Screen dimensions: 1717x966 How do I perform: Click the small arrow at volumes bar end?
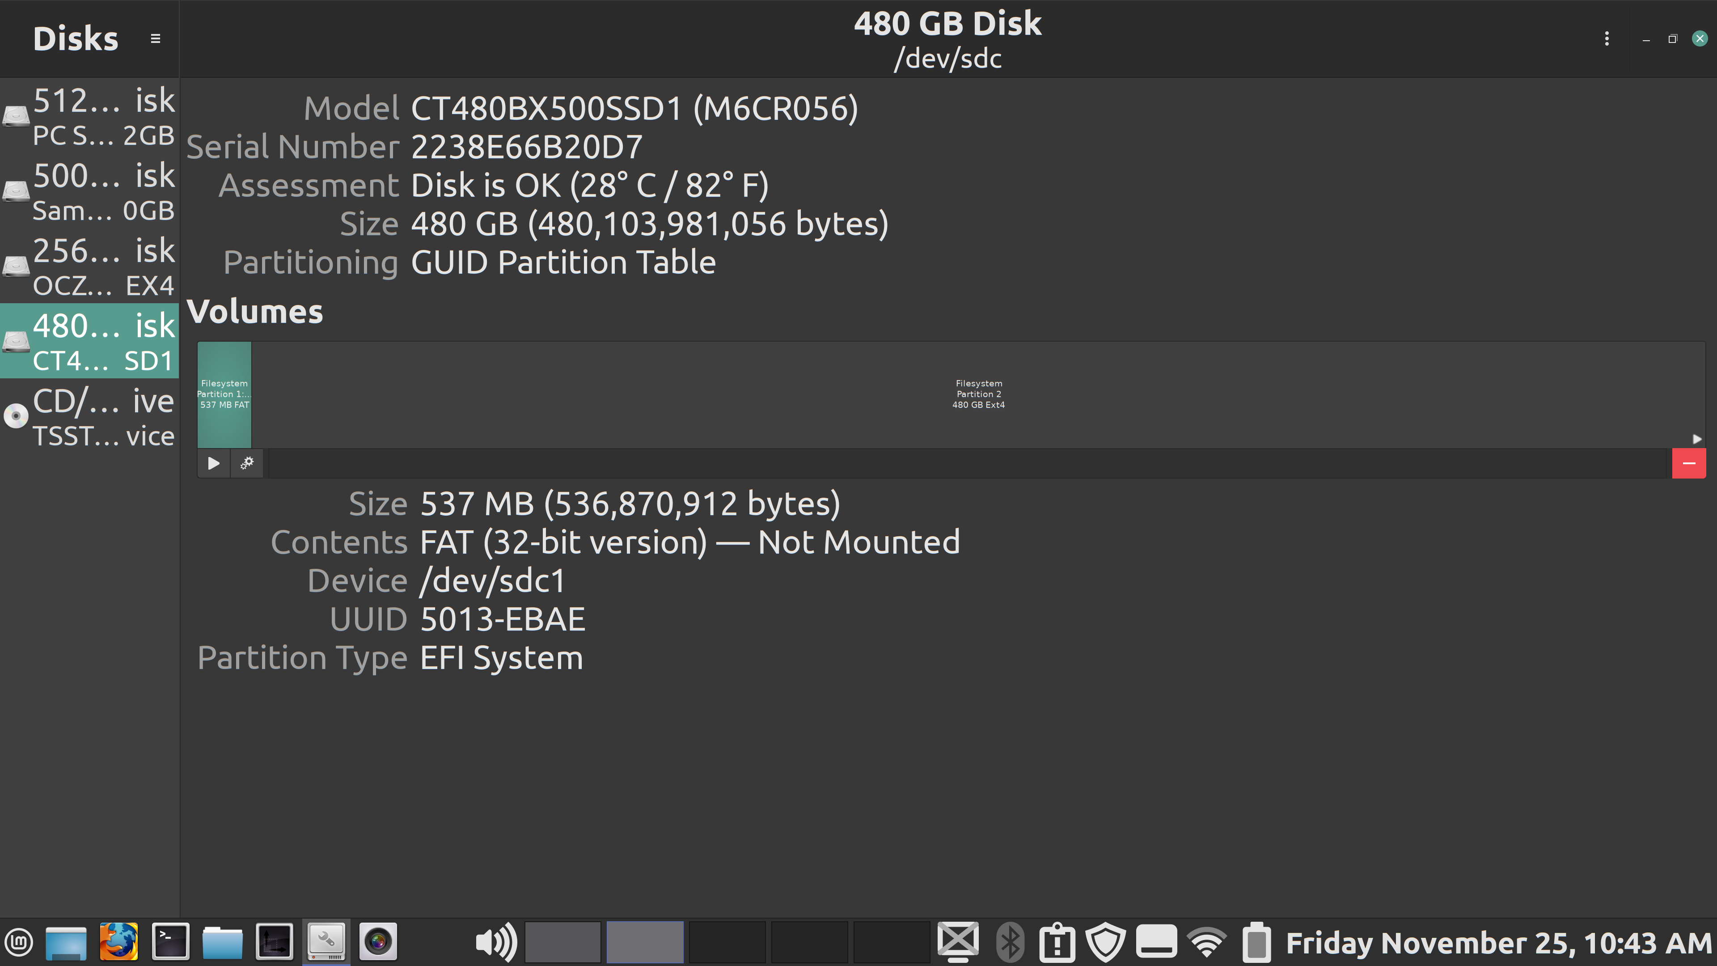coord(1697,439)
